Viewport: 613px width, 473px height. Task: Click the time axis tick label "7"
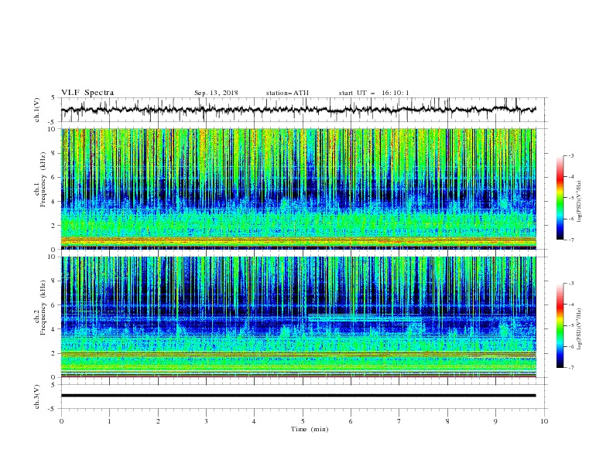coord(399,421)
